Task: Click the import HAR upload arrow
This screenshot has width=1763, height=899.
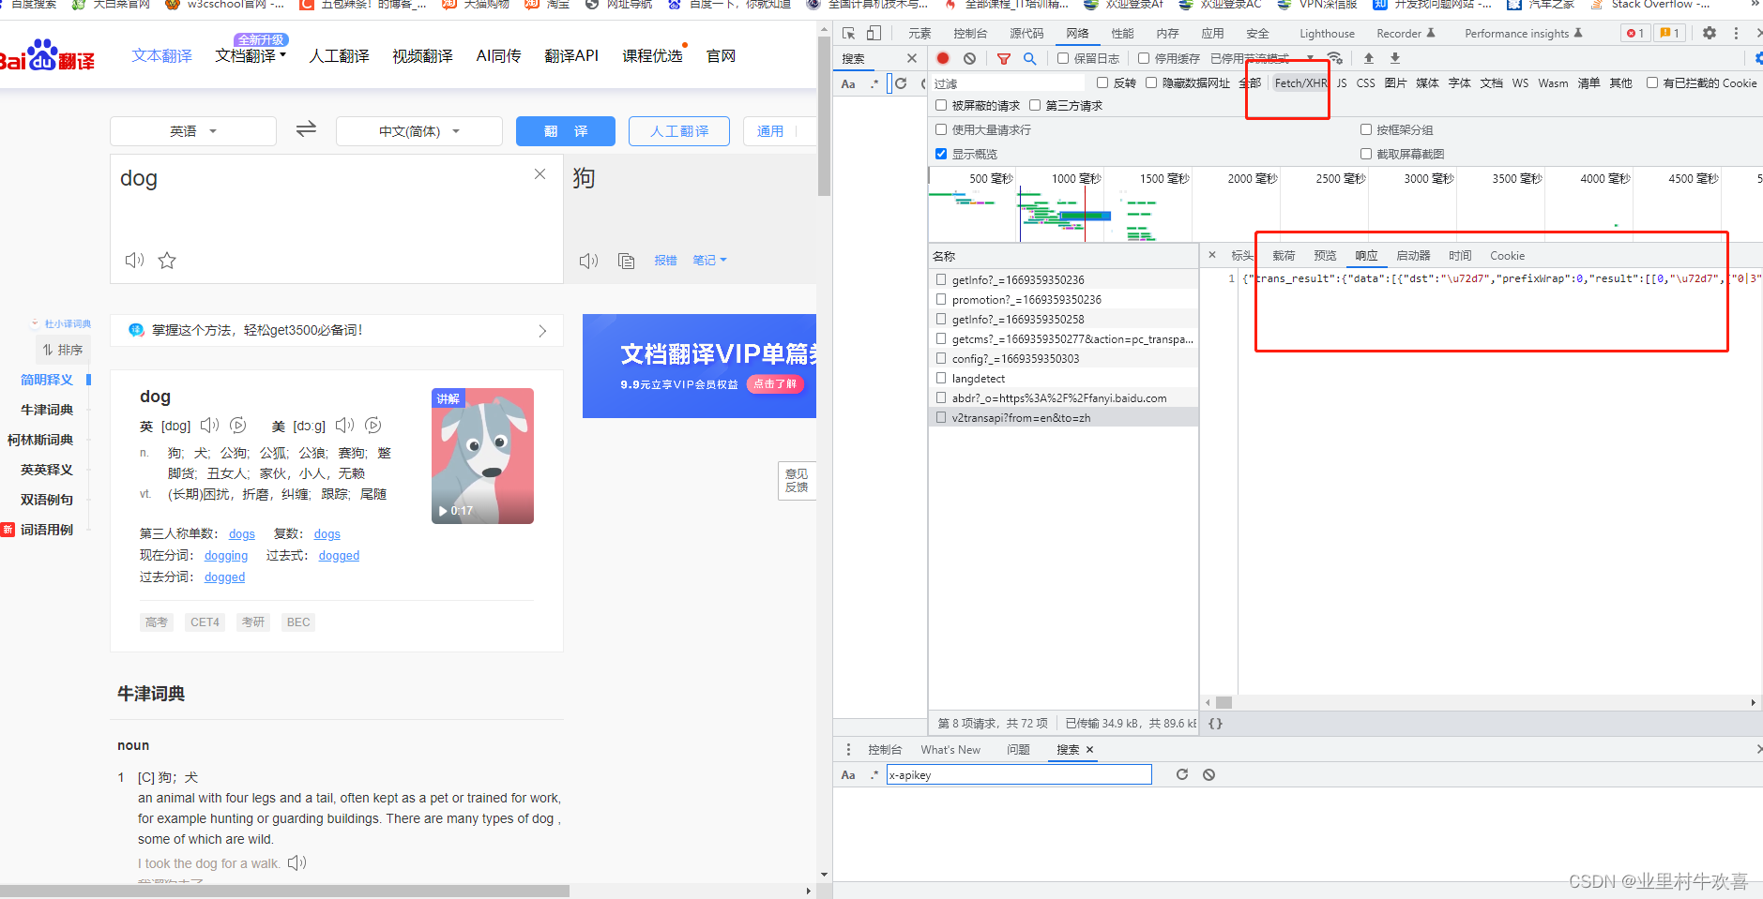Action: click(x=1369, y=58)
